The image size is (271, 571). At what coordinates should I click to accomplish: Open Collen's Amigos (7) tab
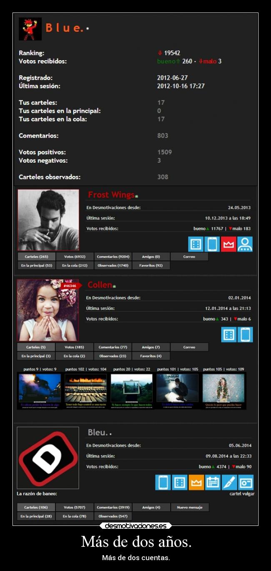click(x=151, y=347)
